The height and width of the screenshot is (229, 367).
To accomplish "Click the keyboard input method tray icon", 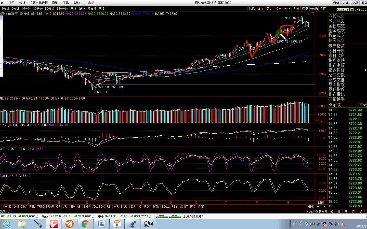I will [295, 224].
